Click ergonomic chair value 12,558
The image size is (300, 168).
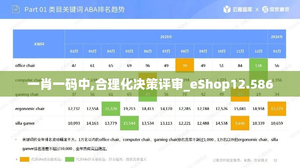coord(92,109)
